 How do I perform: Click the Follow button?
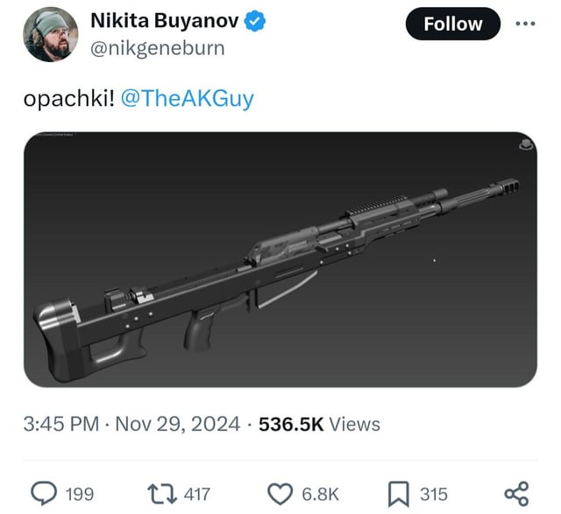coord(452,24)
